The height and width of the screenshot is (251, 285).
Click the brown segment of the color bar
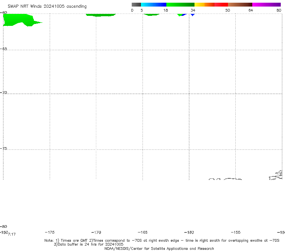point(240,5)
